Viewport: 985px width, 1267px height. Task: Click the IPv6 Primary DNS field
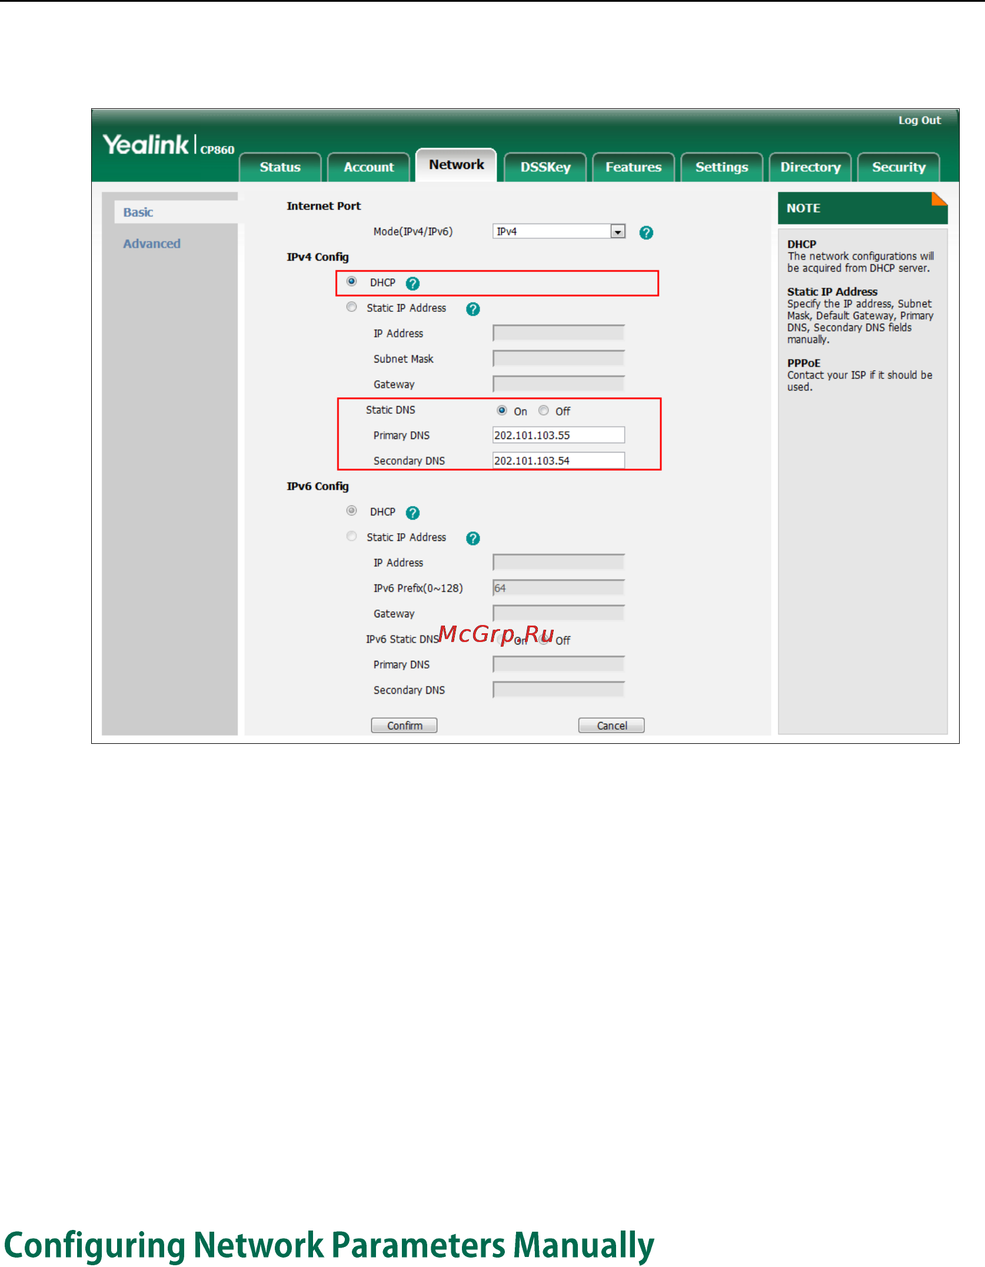pyautogui.click(x=558, y=664)
